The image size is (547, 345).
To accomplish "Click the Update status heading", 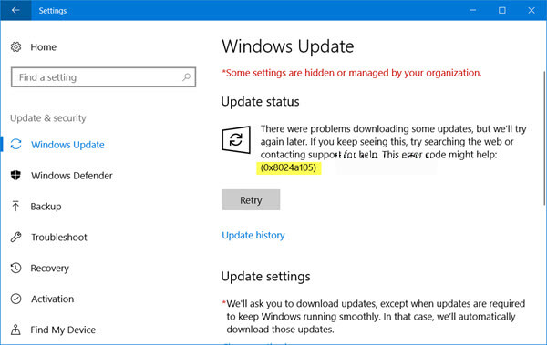I will click(260, 102).
